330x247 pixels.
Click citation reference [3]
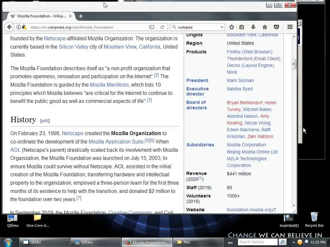coord(149,100)
